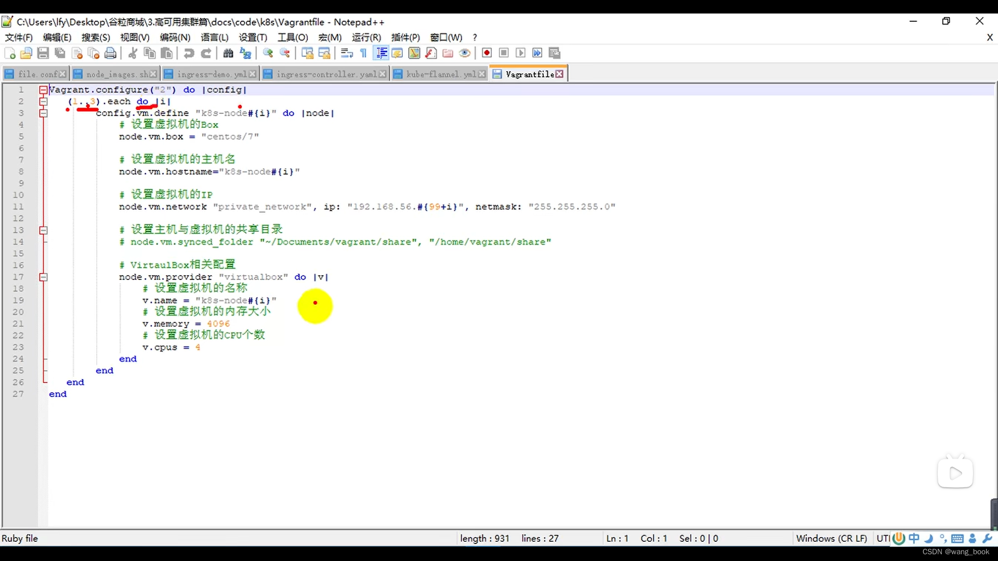
Task: Close the file.conf tab
Action: point(63,74)
